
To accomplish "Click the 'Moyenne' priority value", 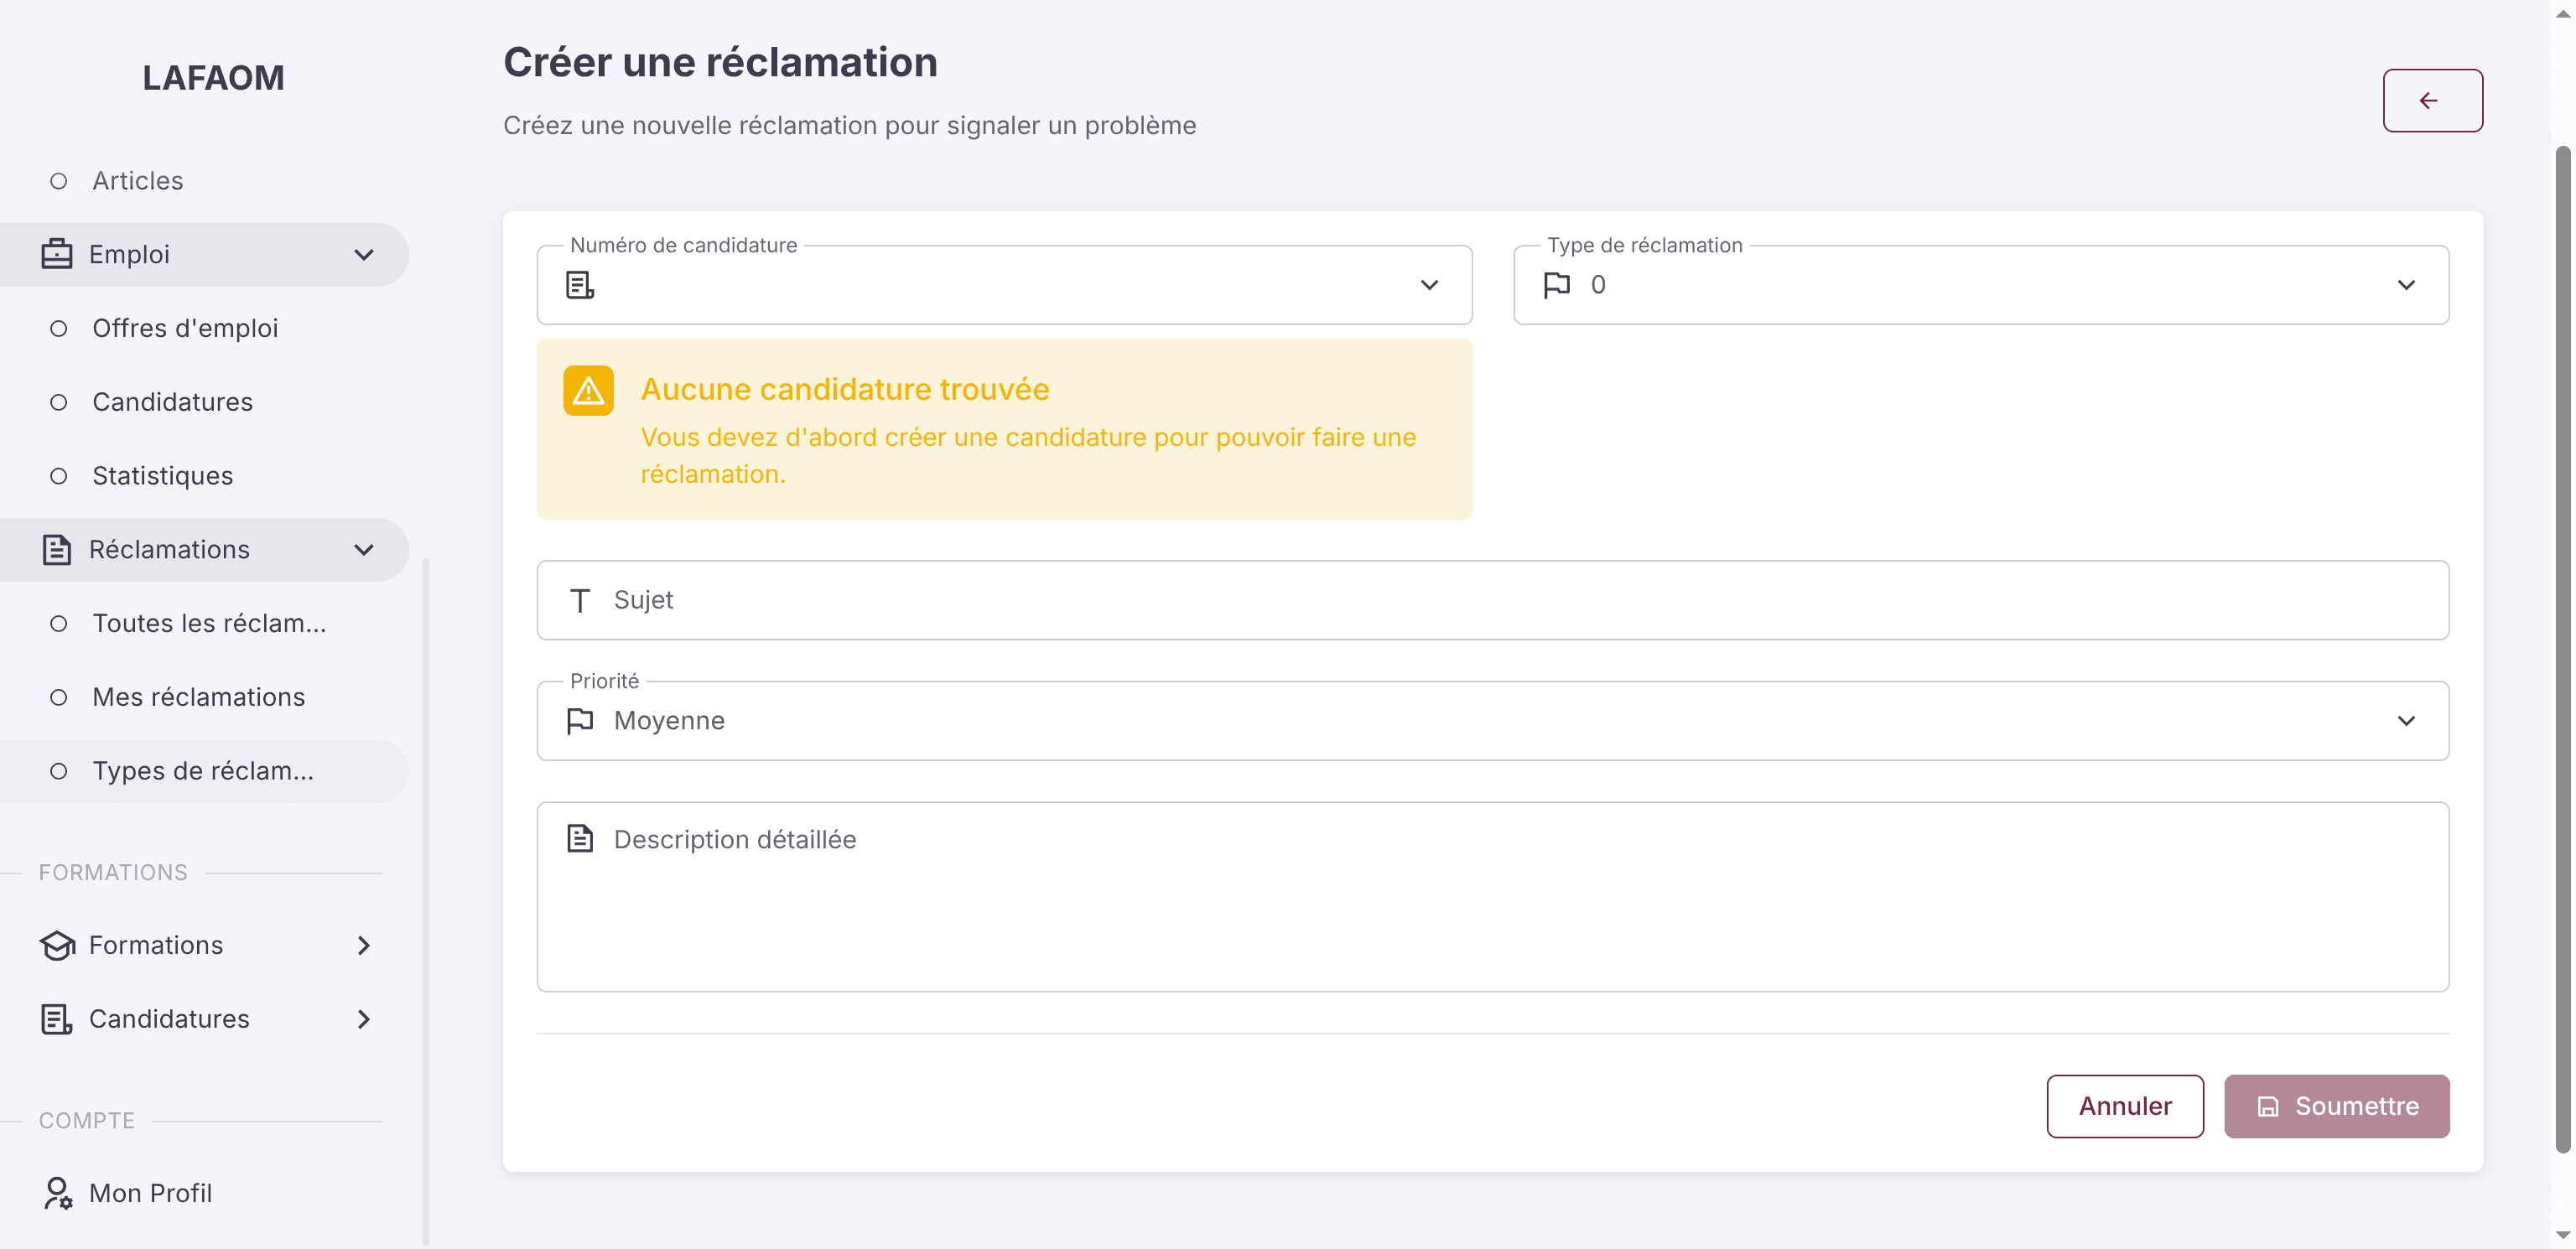I will pos(669,720).
